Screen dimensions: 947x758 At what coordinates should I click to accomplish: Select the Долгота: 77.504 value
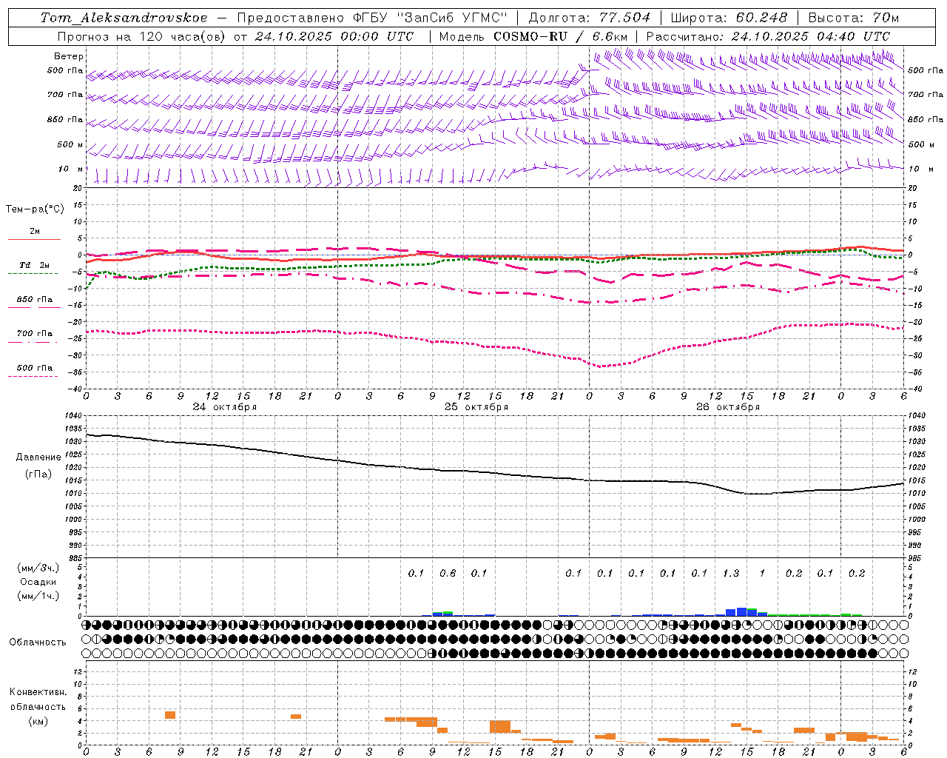(590, 18)
